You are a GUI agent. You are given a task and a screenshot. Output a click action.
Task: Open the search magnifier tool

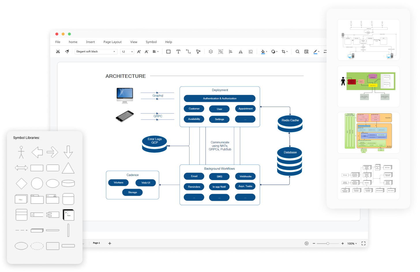297,52
